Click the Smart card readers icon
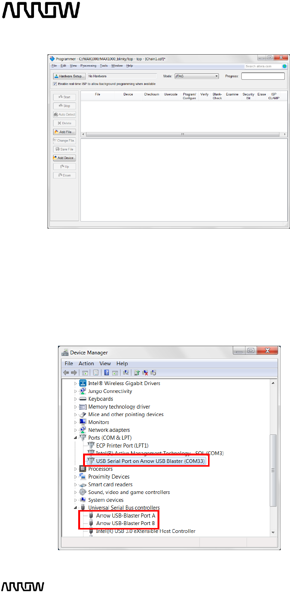 tap(83, 485)
